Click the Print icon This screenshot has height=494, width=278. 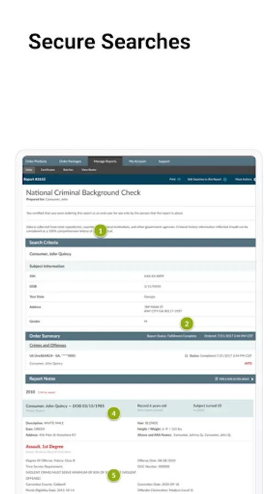click(179, 179)
